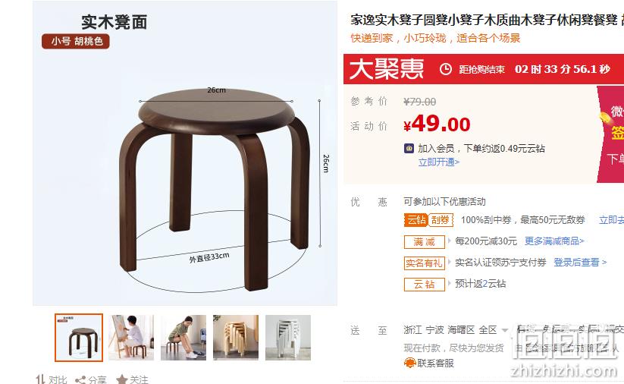The width and height of the screenshot is (624, 384).
Task: Open the 立即开通 membership link
Action: tap(438, 162)
